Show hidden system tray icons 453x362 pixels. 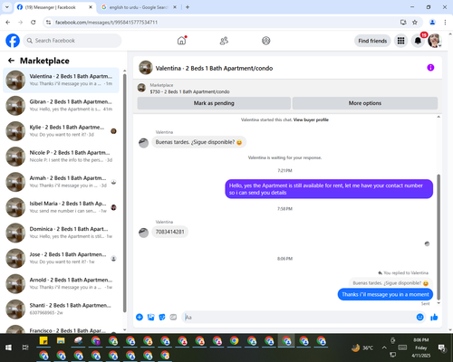point(384,348)
